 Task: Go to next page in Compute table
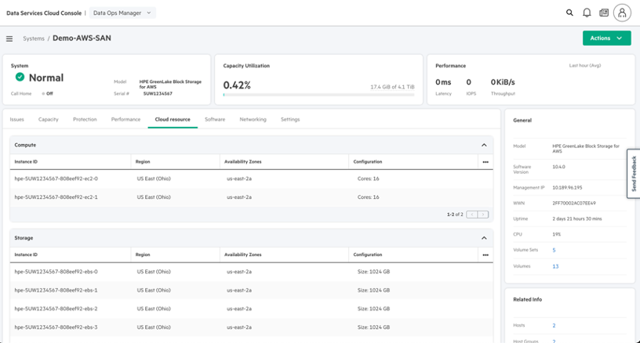click(x=483, y=215)
